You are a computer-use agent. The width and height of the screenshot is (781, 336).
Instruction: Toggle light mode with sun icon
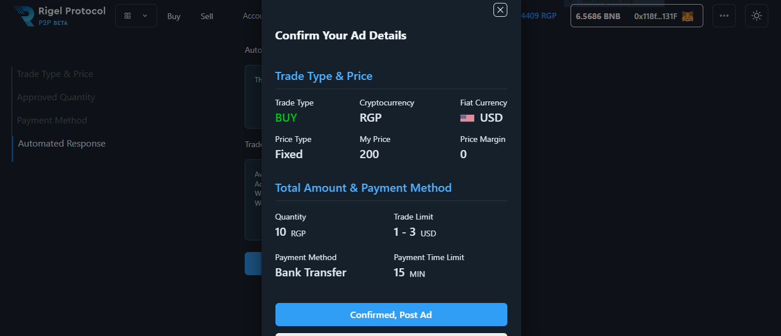pyautogui.click(x=757, y=16)
